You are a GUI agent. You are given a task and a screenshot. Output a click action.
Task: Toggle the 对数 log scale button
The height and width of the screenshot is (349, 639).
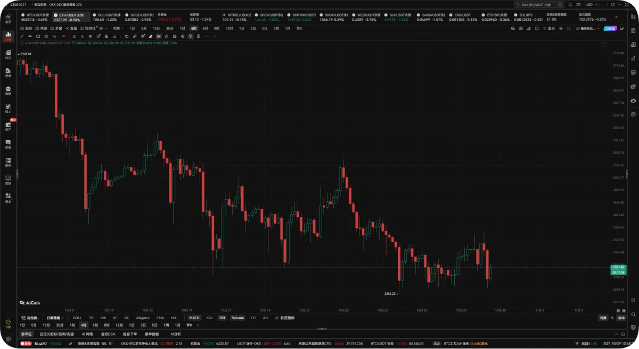coord(603,318)
